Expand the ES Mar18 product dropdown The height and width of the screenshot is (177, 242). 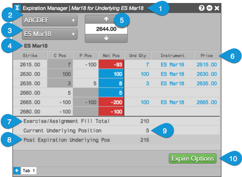click(50, 34)
